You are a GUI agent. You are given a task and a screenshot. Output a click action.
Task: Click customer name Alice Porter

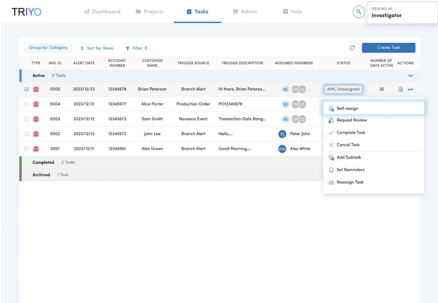tap(152, 104)
